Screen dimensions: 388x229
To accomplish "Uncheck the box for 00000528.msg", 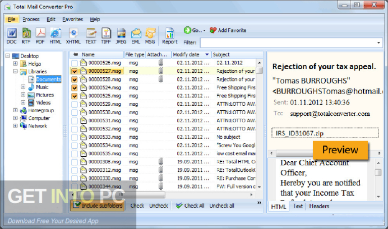I will click(x=74, y=79).
